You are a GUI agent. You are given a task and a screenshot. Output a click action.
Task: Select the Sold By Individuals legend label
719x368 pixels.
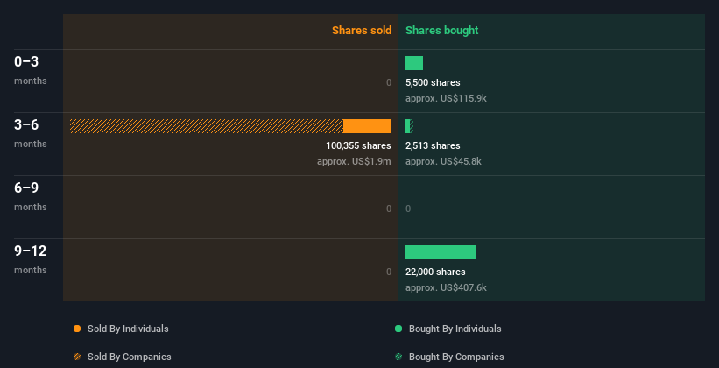coord(128,329)
